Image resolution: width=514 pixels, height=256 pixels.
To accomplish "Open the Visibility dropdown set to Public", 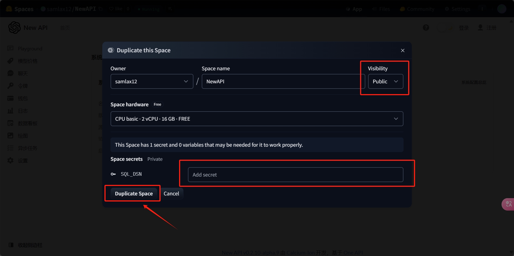I will pyautogui.click(x=386, y=81).
